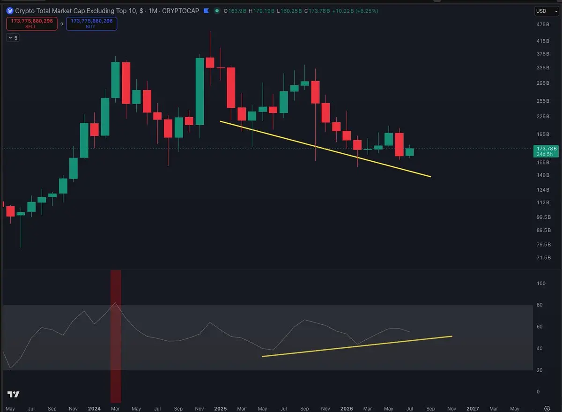562x412 pixels.
Task: Click the 295B price scale label
Action: tap(543, 83)
